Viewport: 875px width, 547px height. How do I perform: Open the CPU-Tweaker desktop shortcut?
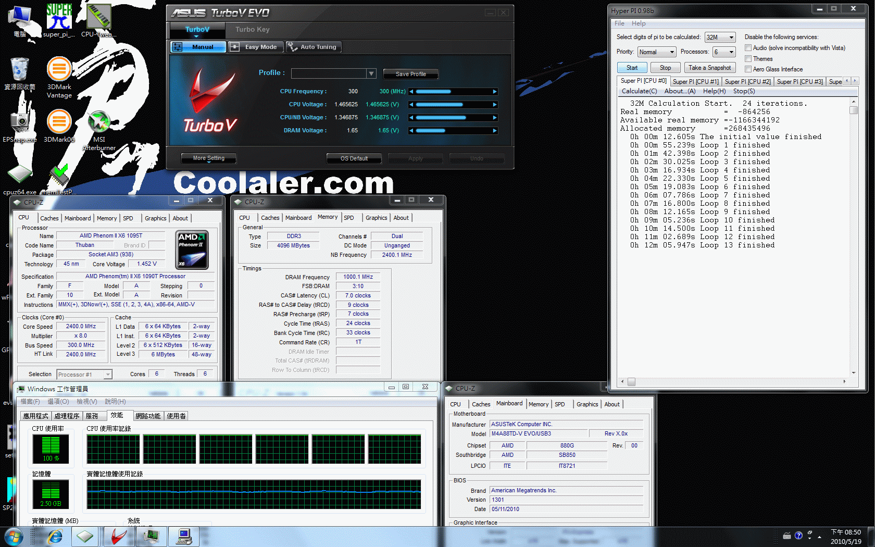pyautogui.click(x=98, y=20)
